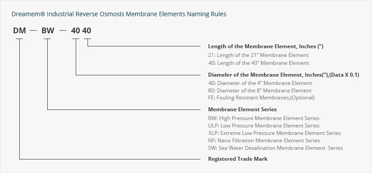The image size is (372, 173).
Task: Click the Dreamem naming rules title
Action: click(119, 14)
